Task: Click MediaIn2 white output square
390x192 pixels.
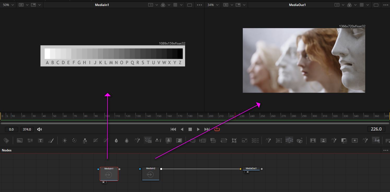Action: click(x=161, y=169)
